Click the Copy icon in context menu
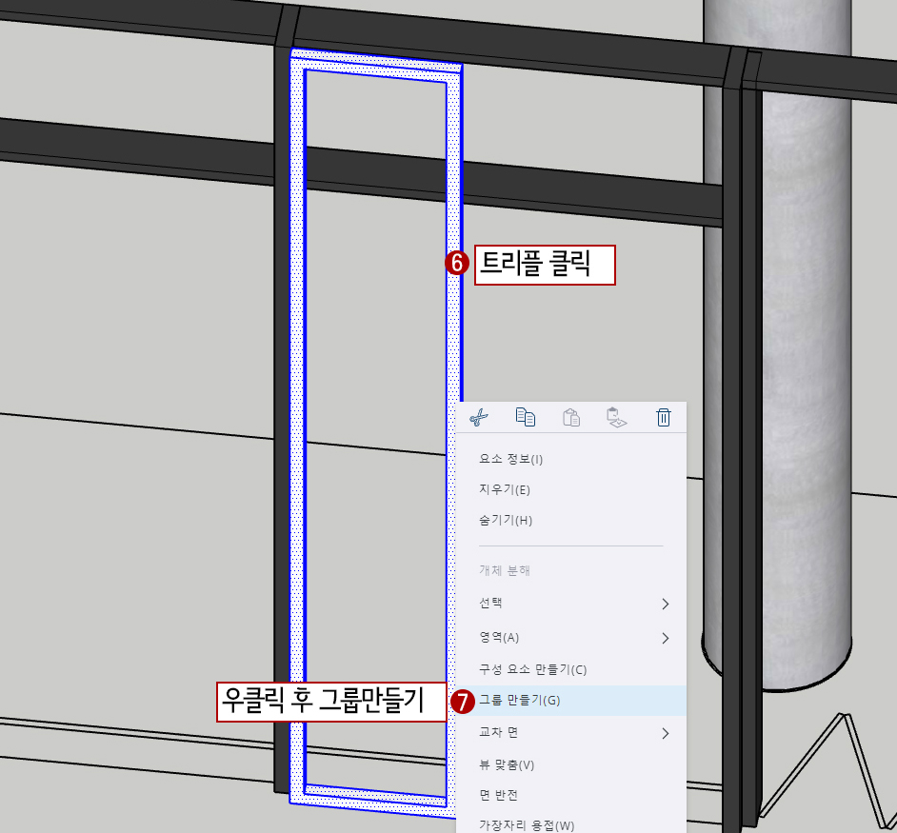 pyautogui.click(x=526, y=418)
